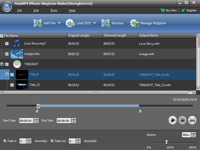
Task: Stop playback
Action: tap(182, 120)
